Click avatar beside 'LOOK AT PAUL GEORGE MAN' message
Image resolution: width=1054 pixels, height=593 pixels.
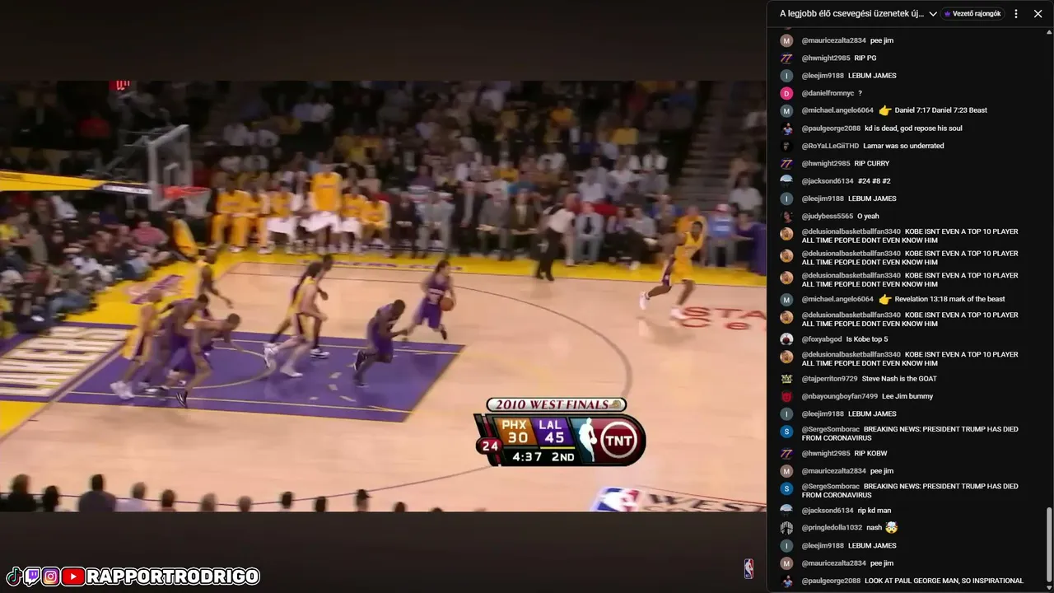click(x=786, y=581)
